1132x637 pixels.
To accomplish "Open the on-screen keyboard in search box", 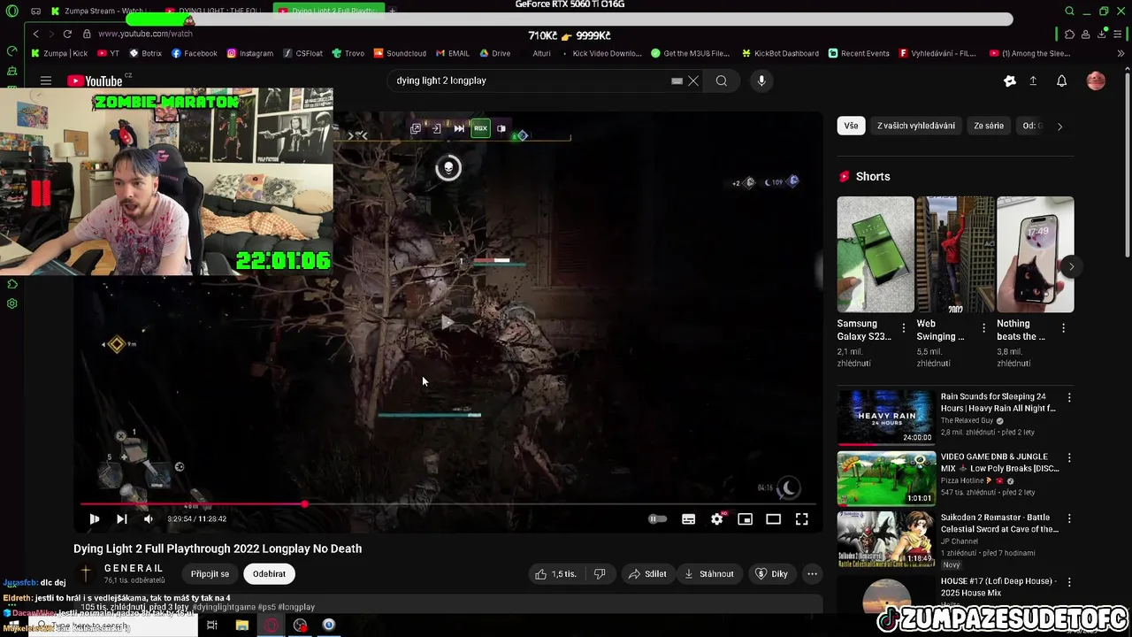I will pyautogui.click(x=677, y=81).
